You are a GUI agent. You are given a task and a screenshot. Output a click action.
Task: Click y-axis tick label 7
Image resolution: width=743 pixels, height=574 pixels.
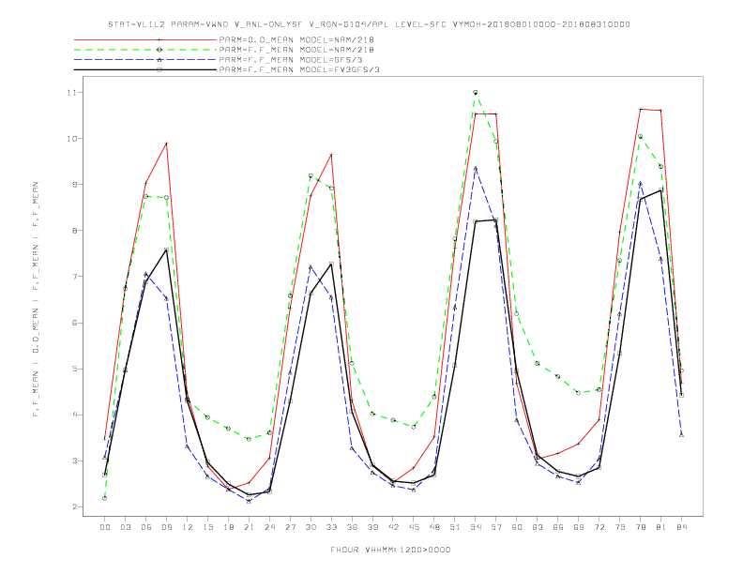click(x=74, y=277)
